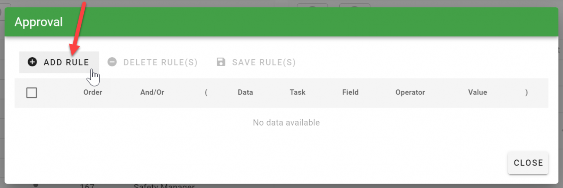
Task: Click the Approval dialog title
Action: (x=39, y=22)
